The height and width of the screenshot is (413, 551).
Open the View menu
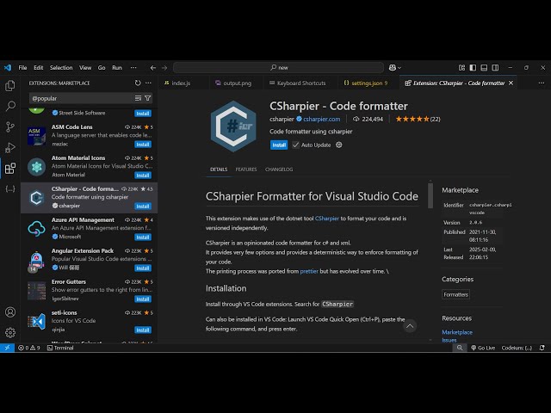85,67
